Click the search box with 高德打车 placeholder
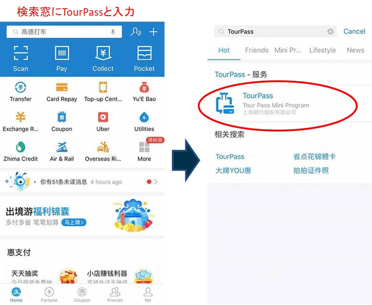Image resolution: width=372 pixels, height=305 pixels. [64, 32]
